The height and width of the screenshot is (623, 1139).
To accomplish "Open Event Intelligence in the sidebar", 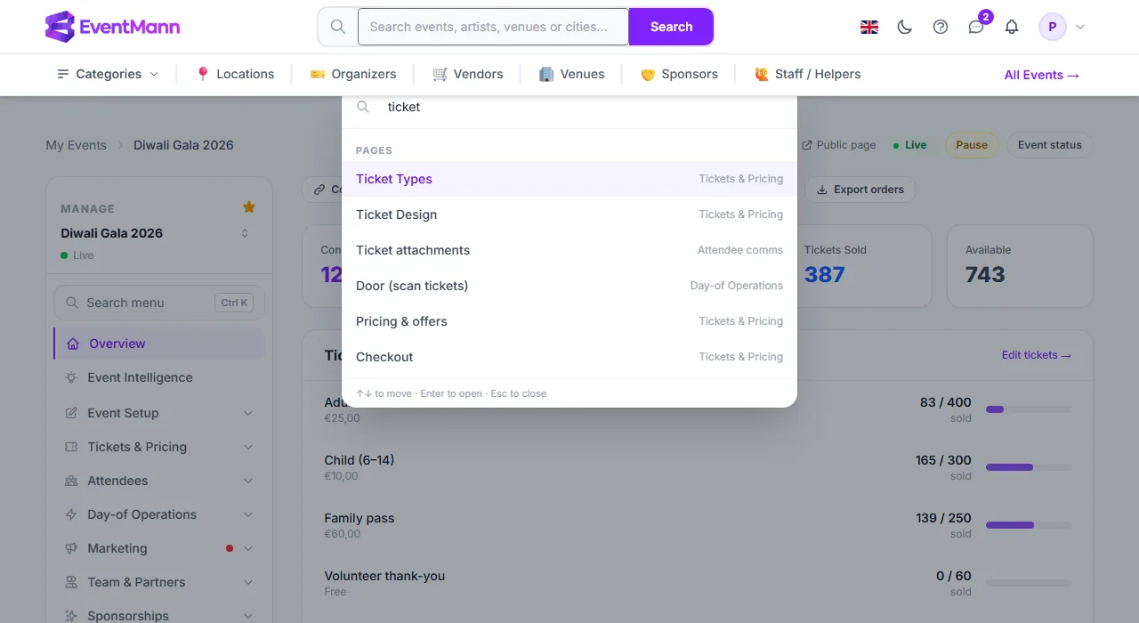I will 159,377.
